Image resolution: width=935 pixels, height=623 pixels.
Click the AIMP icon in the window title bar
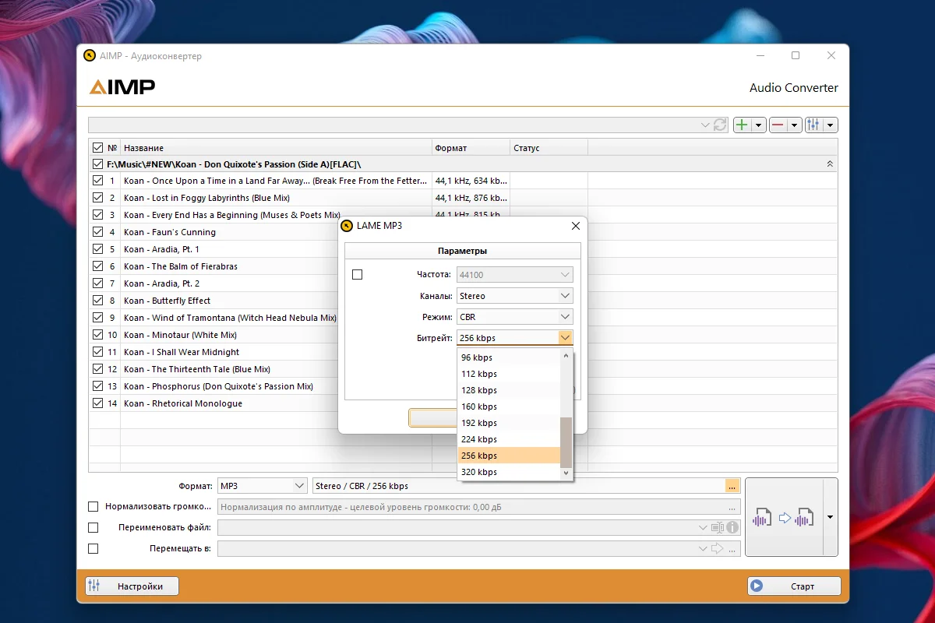tap(90, 56)
